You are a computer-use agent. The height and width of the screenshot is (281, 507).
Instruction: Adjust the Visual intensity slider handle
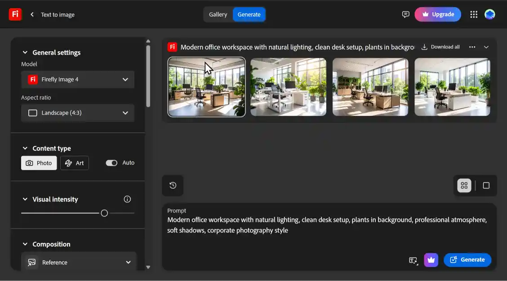pos(104,213)
